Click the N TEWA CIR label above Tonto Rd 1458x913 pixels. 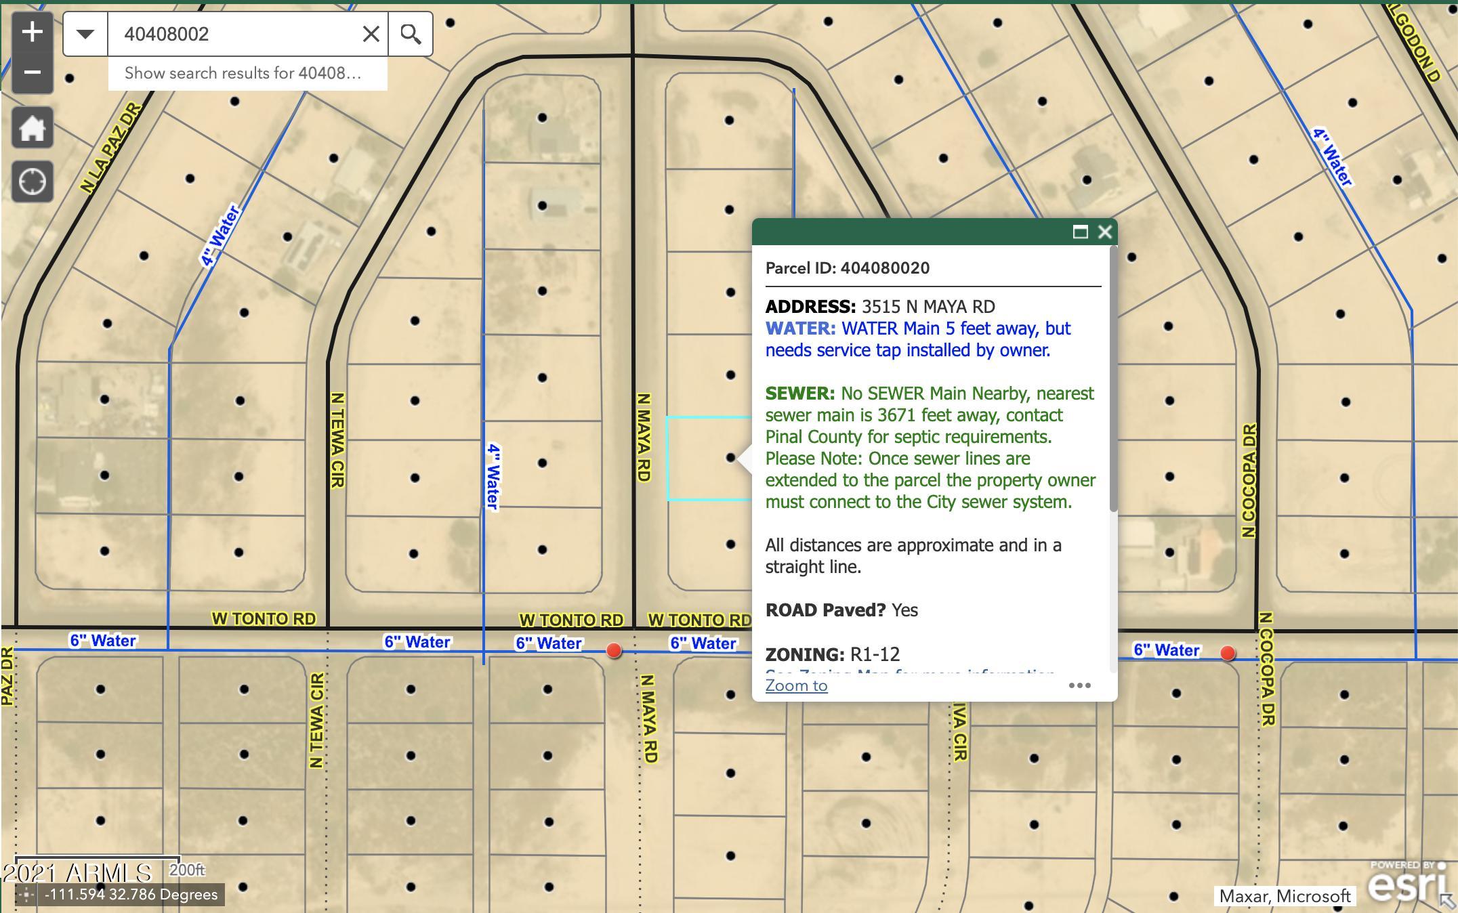tap(337, 440)
